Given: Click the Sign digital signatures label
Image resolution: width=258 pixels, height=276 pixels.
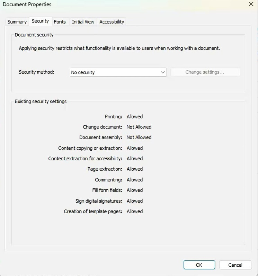Looking at the screenshot, I should (x=99, y=201).
